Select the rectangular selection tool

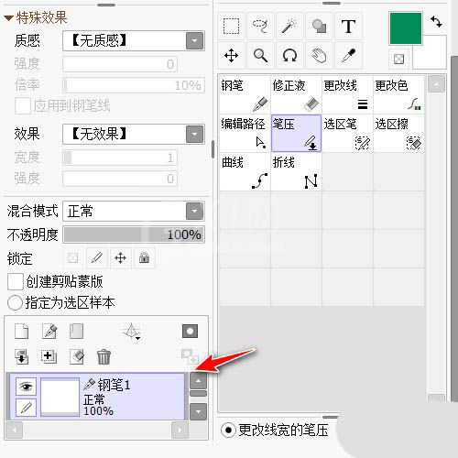231,27
